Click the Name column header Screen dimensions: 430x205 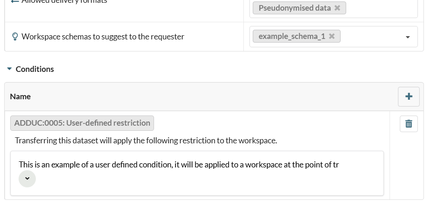click(x=20, y=96)
